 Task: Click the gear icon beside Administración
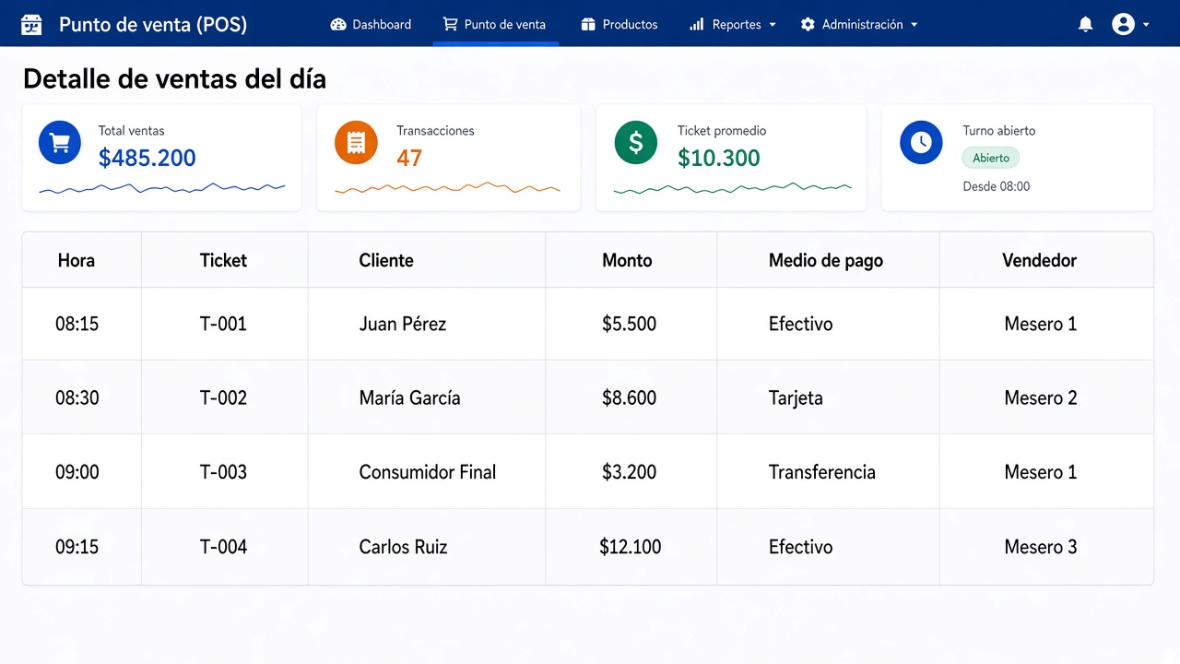tap(808, 25)
